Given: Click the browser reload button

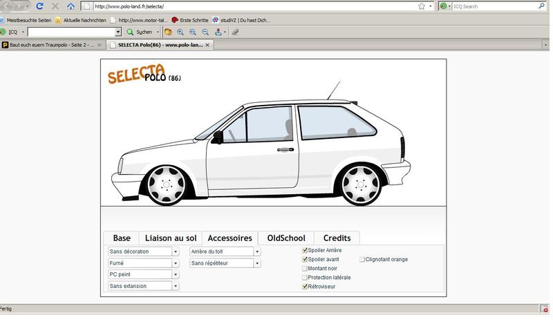Looking at the screenshot, I should pos(40,6).
